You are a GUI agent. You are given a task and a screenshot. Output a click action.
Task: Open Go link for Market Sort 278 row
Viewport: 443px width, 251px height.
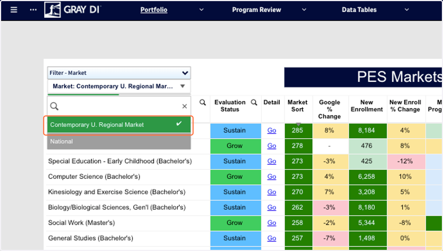(272, 146)
